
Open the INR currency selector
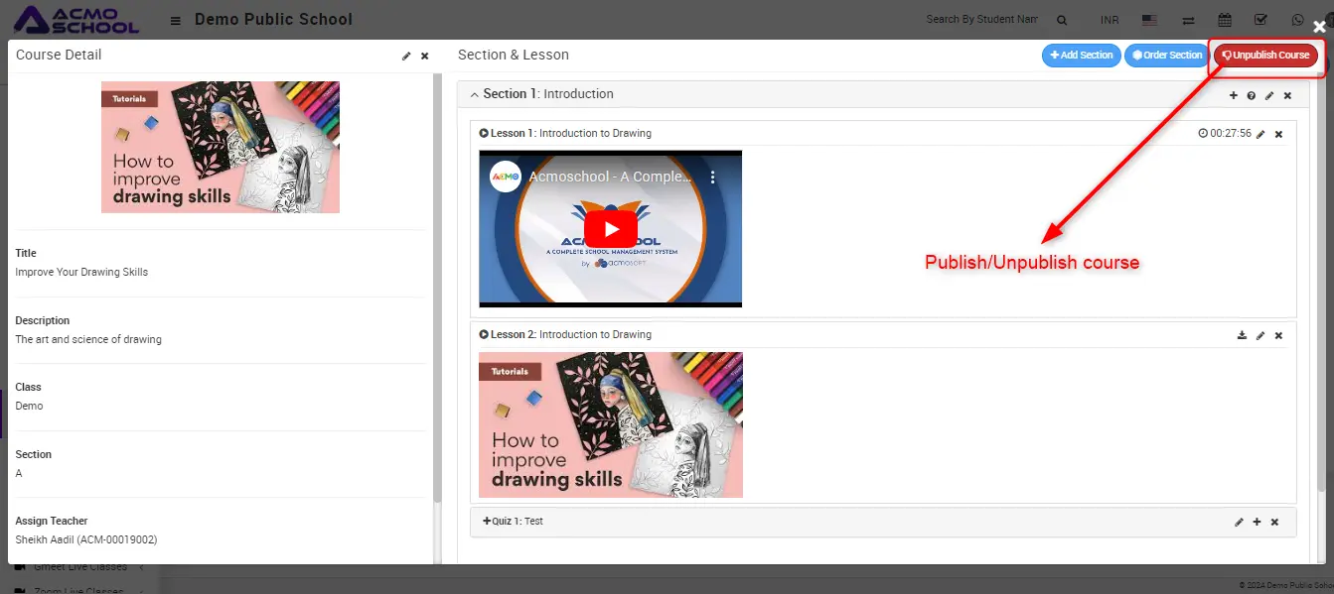coord(1110,20)
